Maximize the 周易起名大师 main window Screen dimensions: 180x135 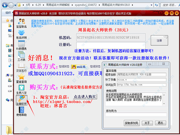coord(172,13)
